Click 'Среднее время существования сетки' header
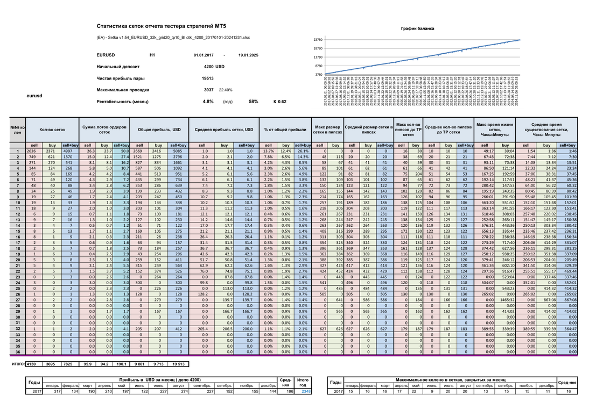This screenshot has width=589, height=403. coord(546,129)
